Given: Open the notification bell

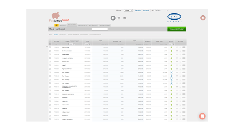Looking at the screenshot, I should click(x=203, y=18).
